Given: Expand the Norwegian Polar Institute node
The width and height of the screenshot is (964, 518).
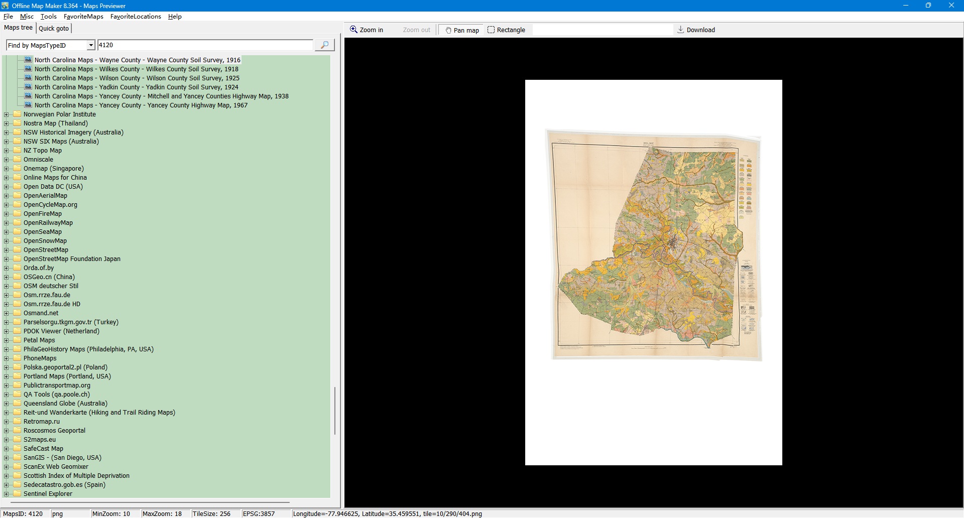Looking at the screenshot, I should [7, 114].
